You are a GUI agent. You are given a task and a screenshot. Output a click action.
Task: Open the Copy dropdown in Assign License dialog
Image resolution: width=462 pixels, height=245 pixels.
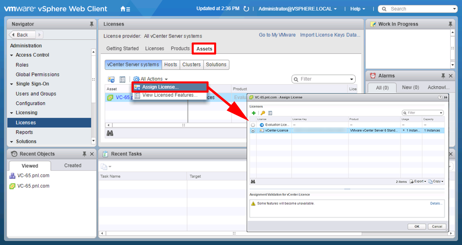coord(436,181)
